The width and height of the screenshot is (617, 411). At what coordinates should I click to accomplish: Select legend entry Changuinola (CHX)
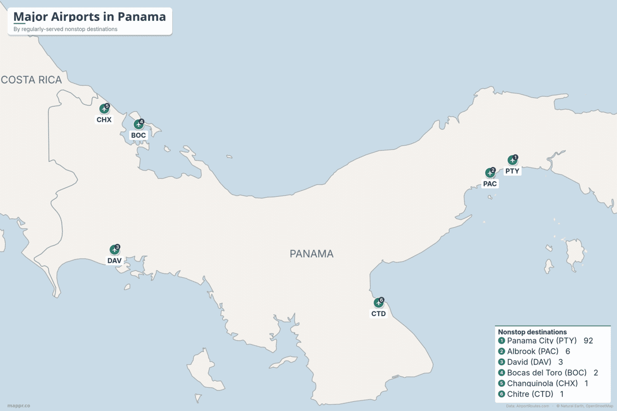[x=542, y=383]
